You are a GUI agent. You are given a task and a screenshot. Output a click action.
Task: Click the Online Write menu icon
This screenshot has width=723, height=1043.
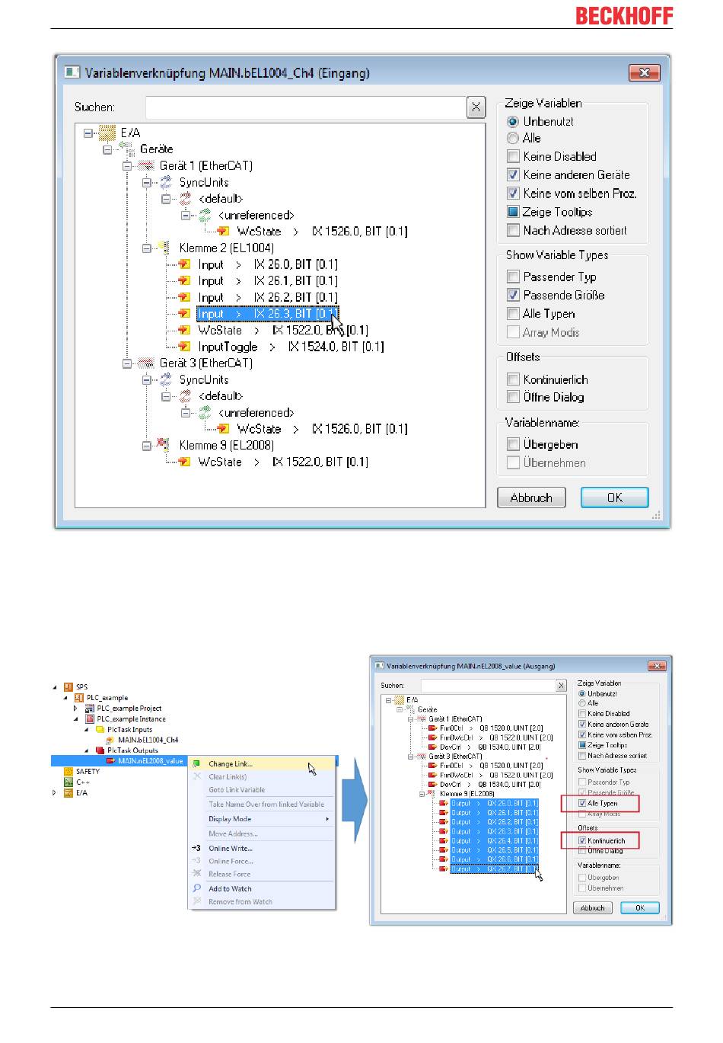coord(196,848)
